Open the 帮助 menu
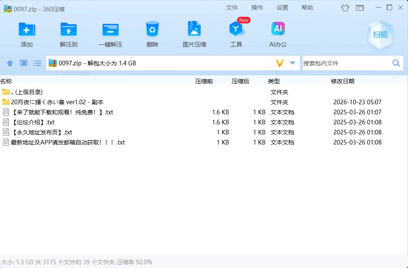 pos(307,8)
